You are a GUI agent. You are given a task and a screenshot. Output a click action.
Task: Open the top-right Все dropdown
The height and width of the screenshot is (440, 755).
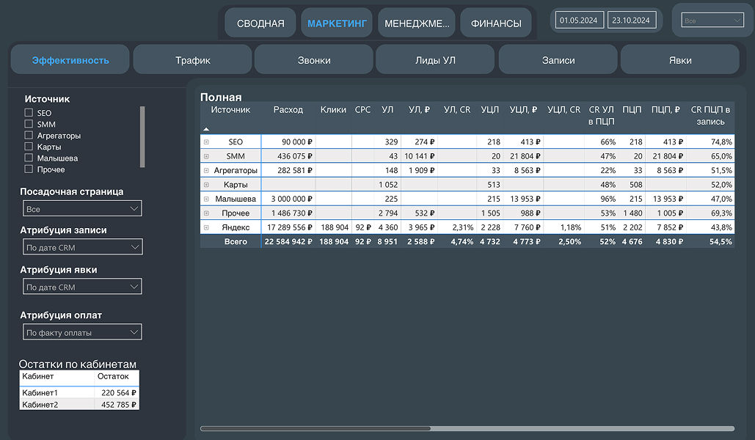tap(712, 21)
